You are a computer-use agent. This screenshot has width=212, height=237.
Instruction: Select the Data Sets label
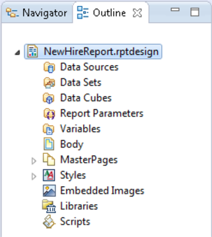pyautogui.click(x=81, y=82)
